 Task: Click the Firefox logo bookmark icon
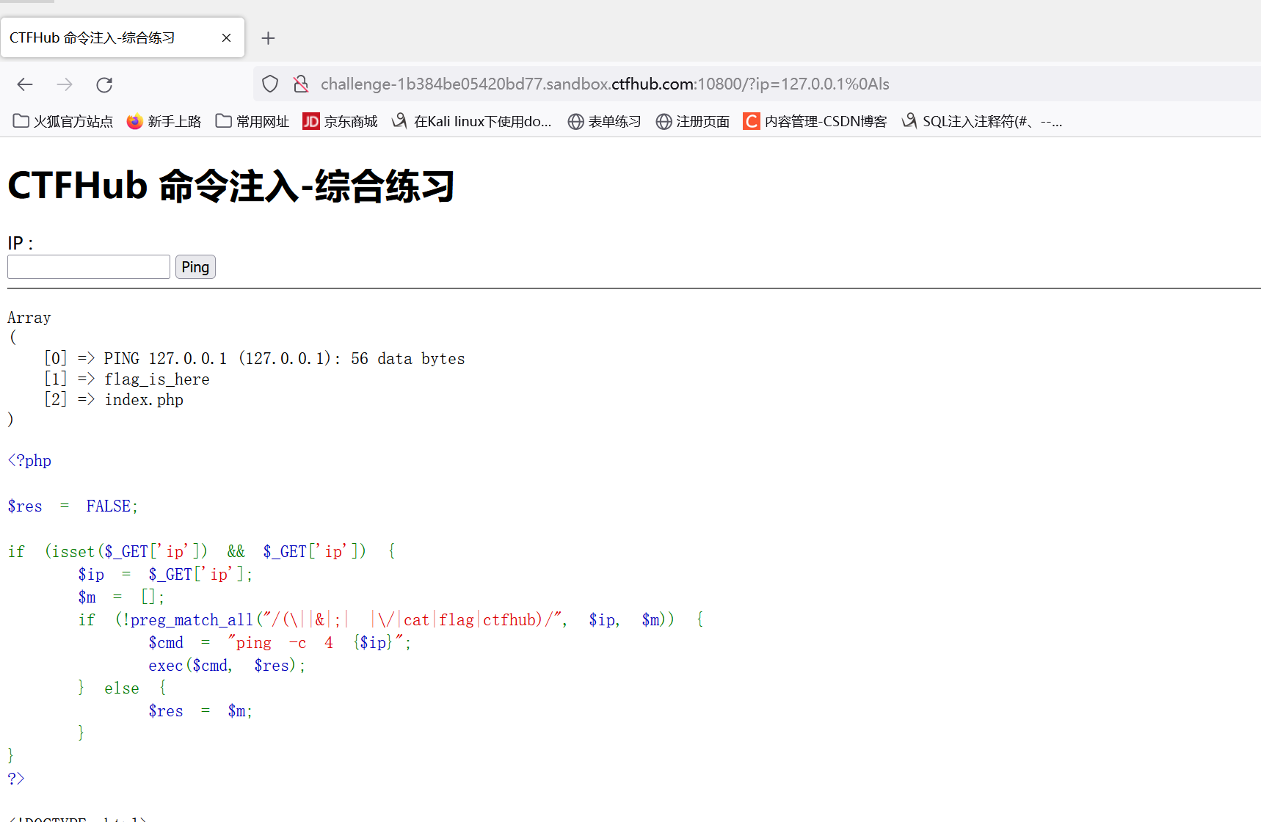click(x=134, y=121)
